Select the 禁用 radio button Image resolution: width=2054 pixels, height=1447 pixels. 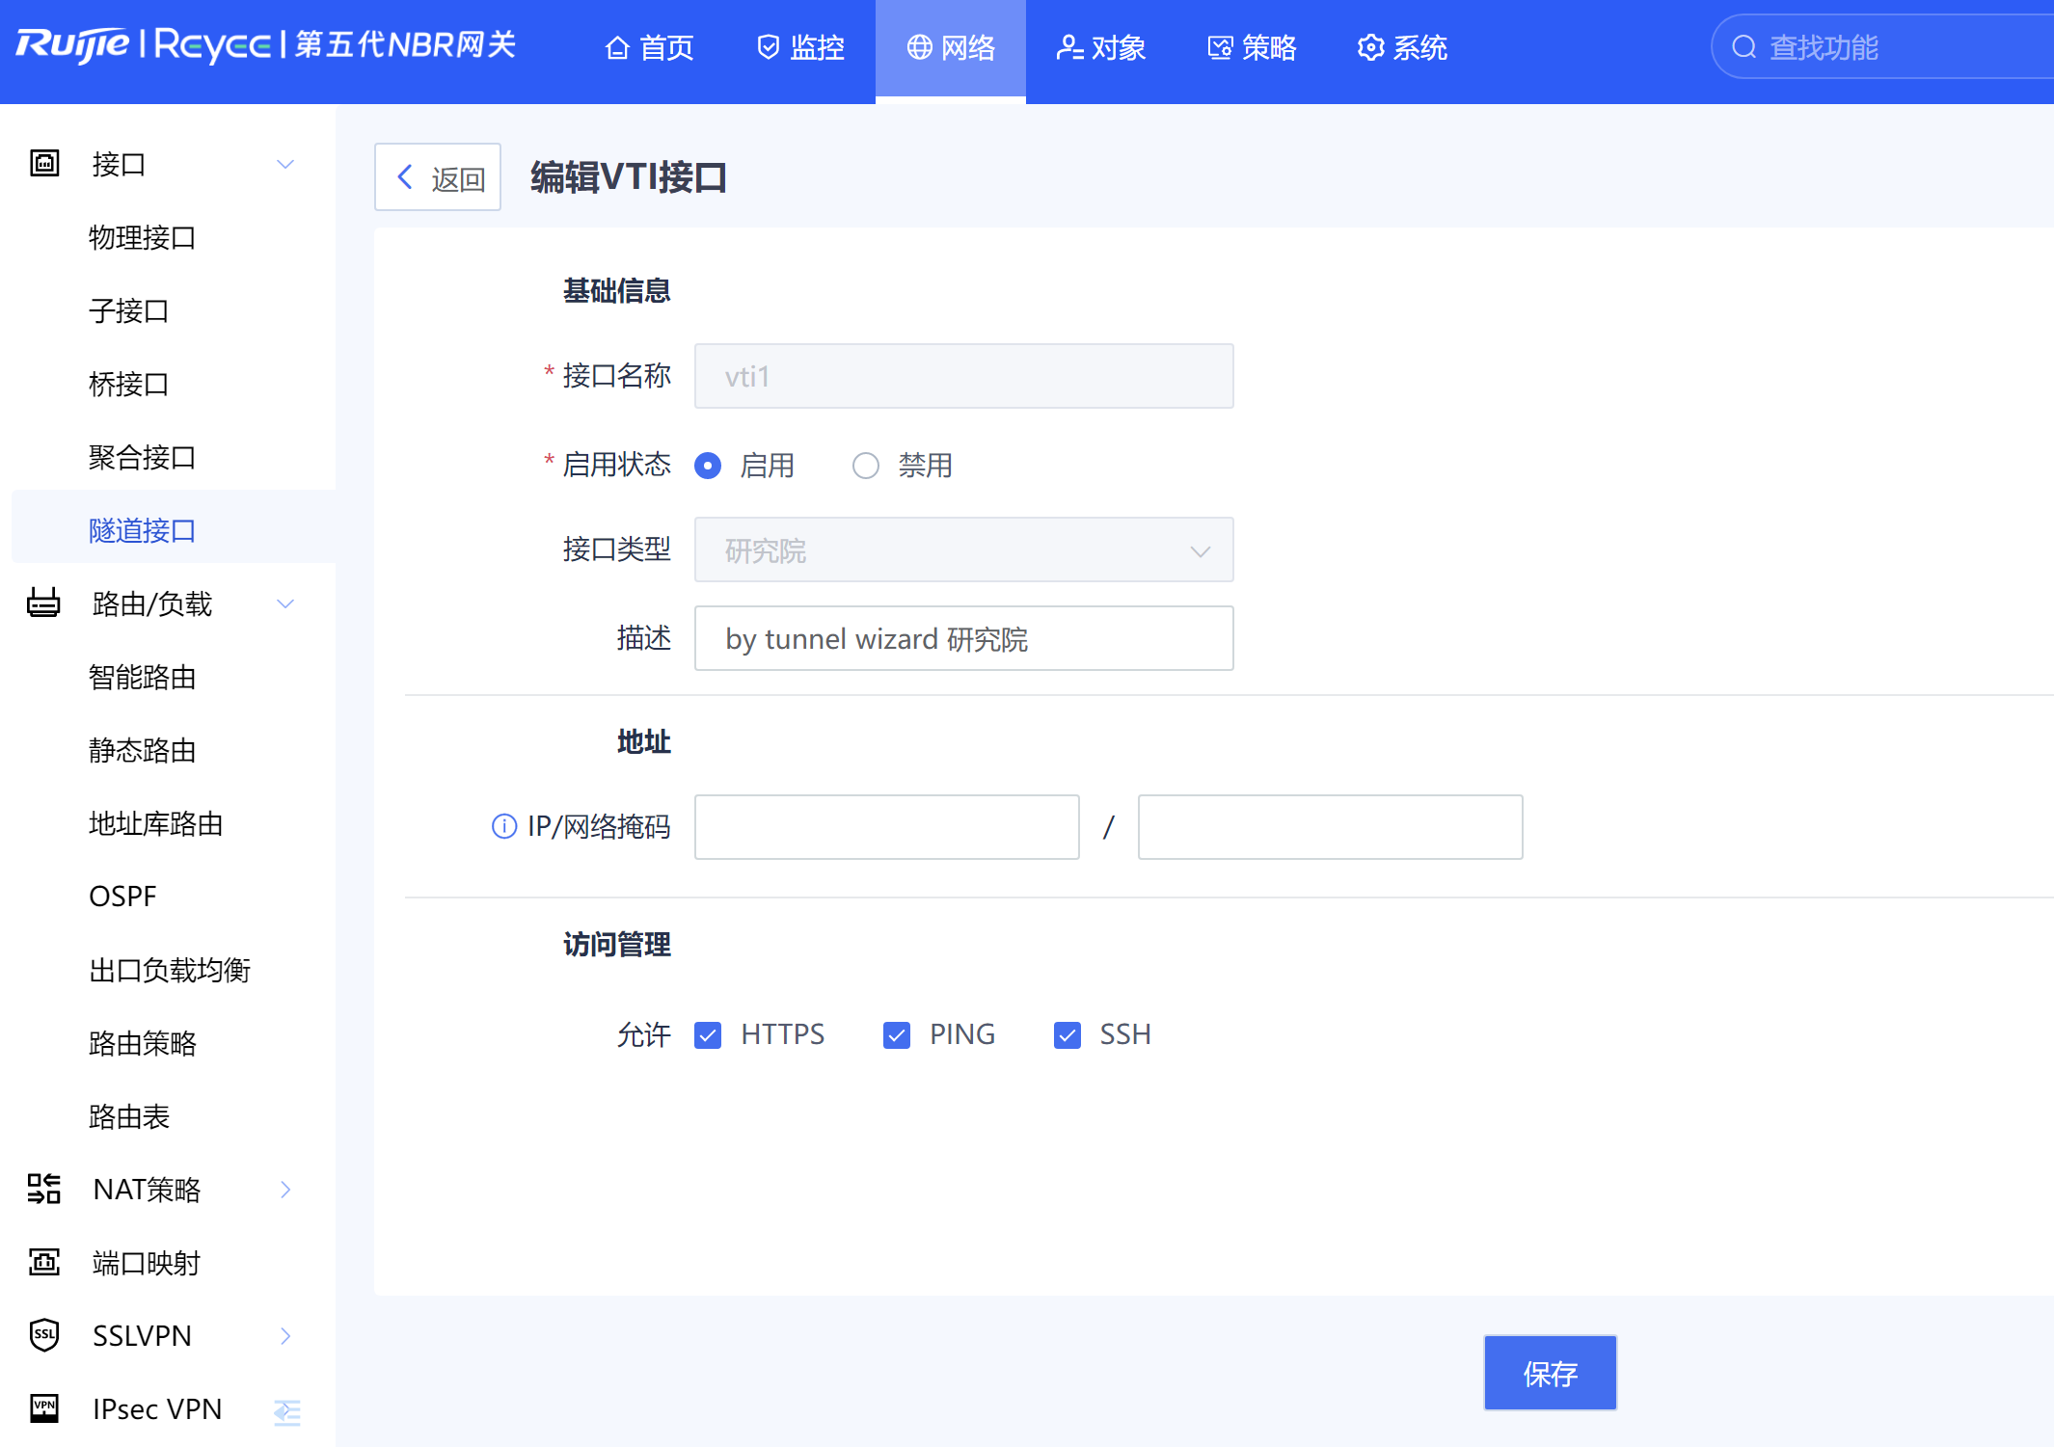(865, 466)
